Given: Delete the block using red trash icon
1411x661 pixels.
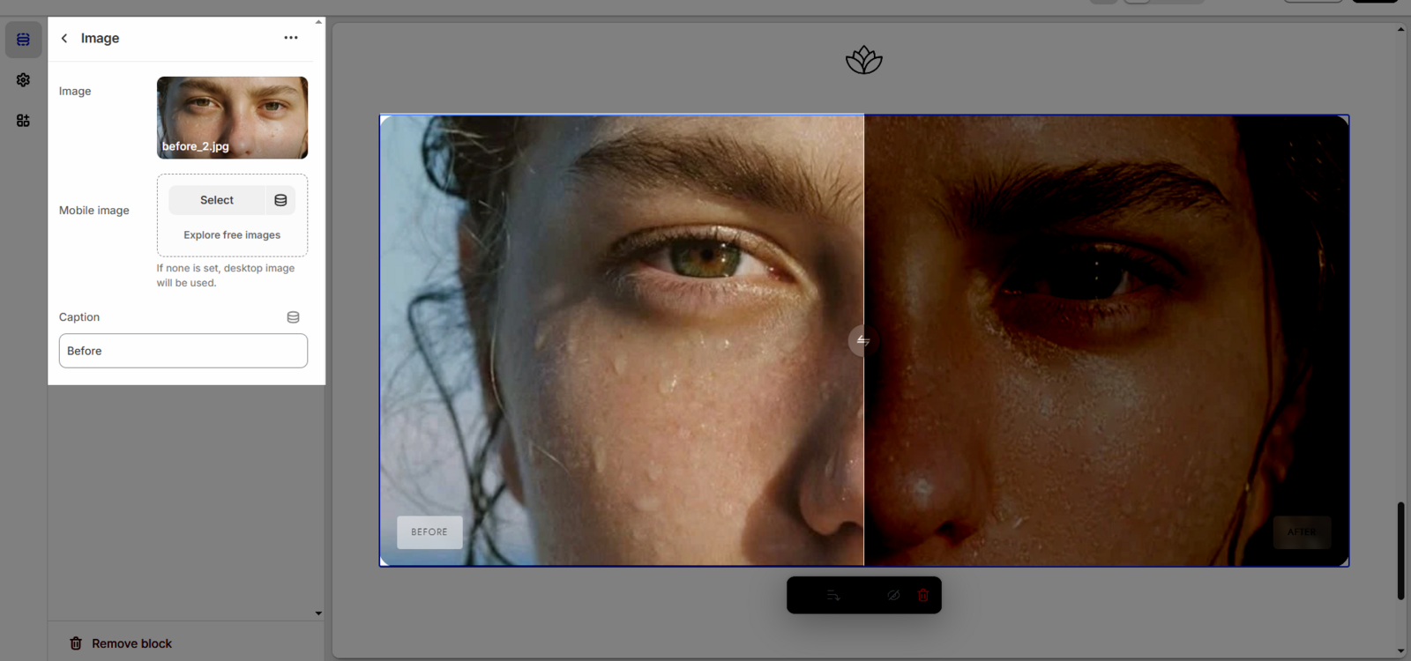Looking at the screenshot, I should [x=923, y=596].
